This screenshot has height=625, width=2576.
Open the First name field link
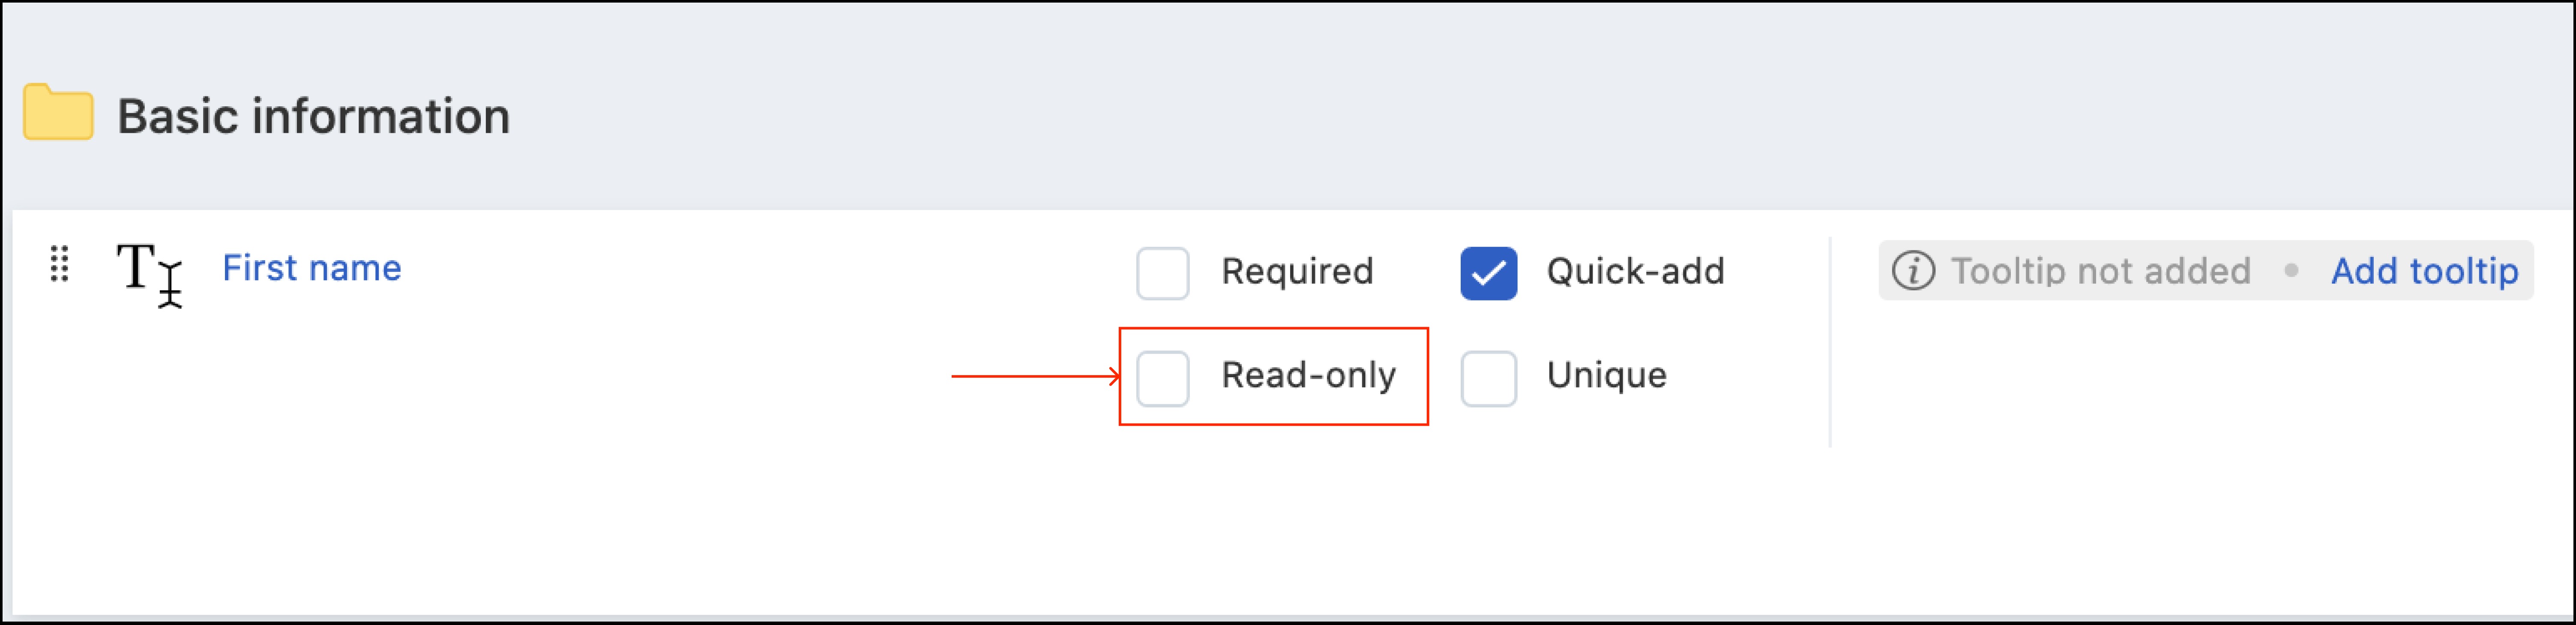point(312,268)
